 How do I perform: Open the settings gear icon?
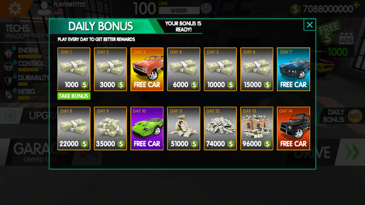tap(15, 9)
